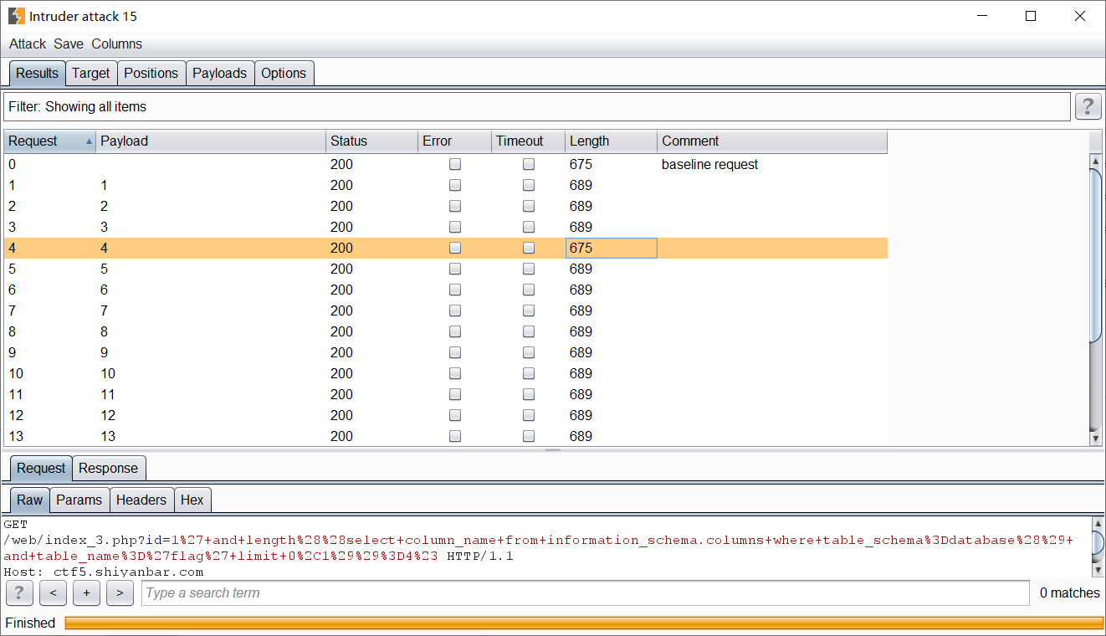Viewport: 1106px width, 636px height.
Task: Click the search term input field
Action: (x=586, y=593)
